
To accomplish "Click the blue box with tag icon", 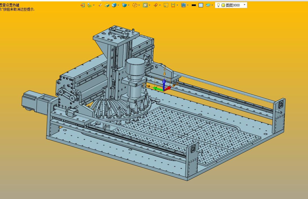I will pyautogui.click(x=124, y=5).
